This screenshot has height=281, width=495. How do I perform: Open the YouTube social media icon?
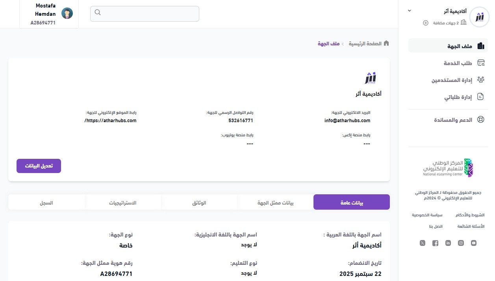tap(474, 243)
